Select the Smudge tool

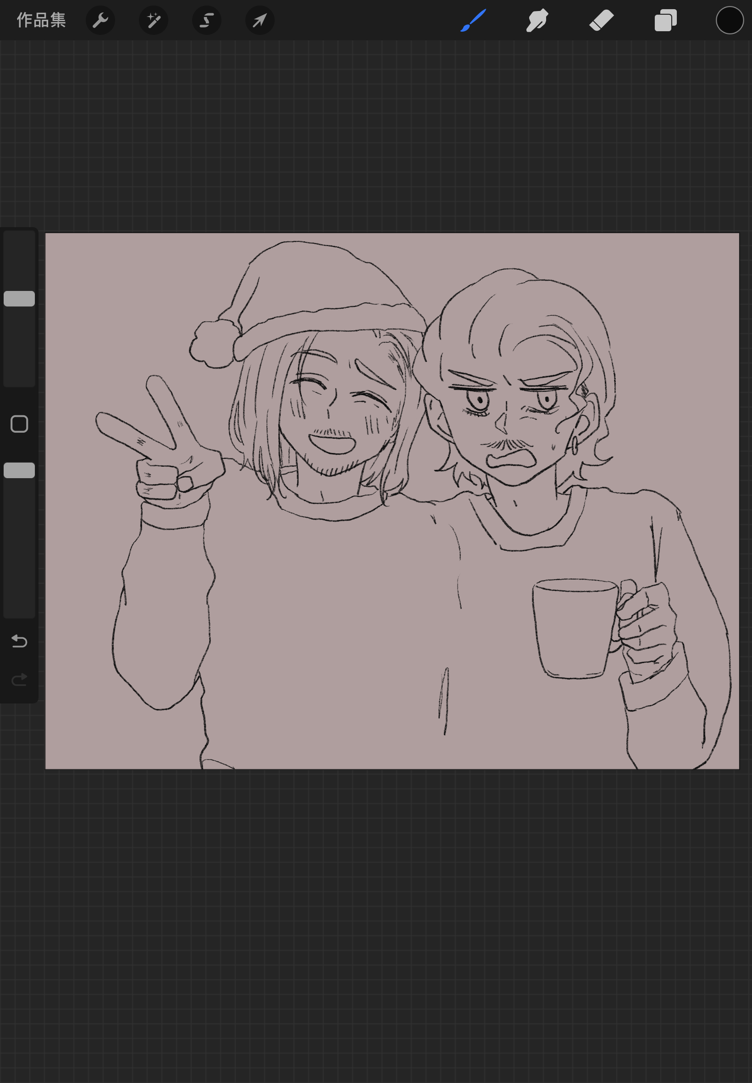[x=537, y=20]
